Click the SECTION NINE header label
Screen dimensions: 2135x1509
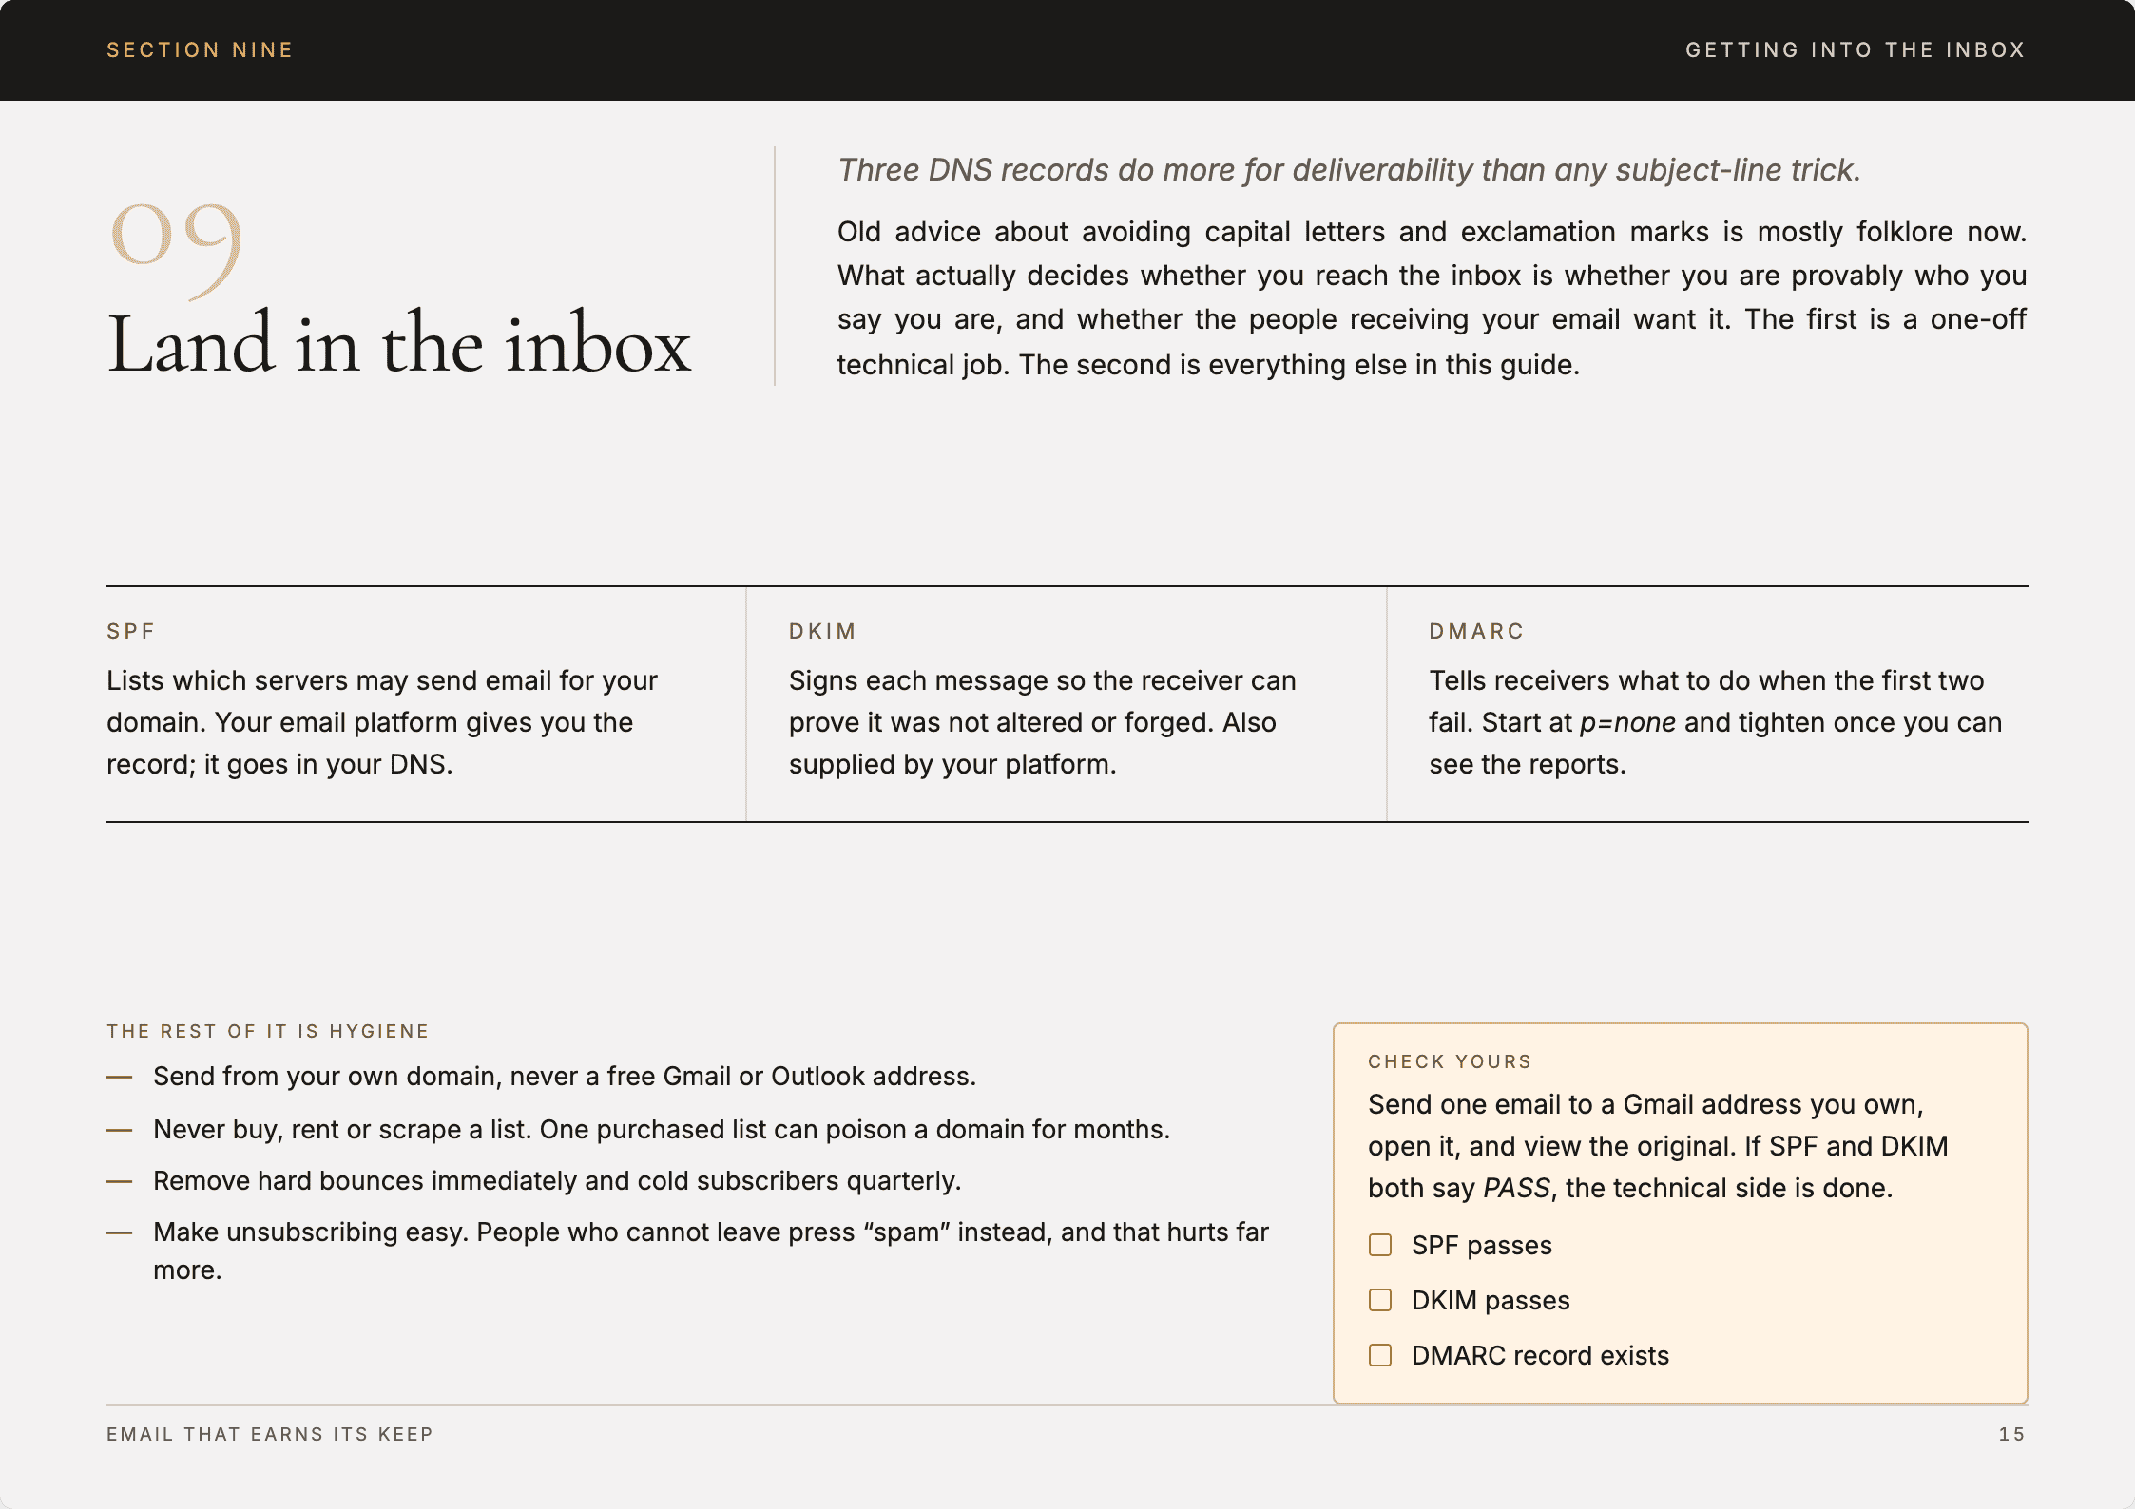click(x=200, y=49)
